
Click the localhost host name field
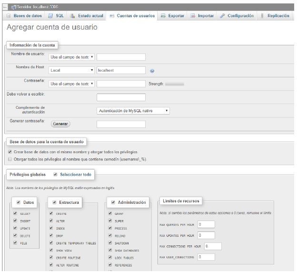(121, 70)
